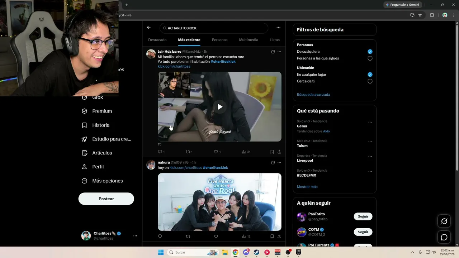Open the floating Grok button
Viewport: 459px width, 258px height.
click(x=444, y=221)
